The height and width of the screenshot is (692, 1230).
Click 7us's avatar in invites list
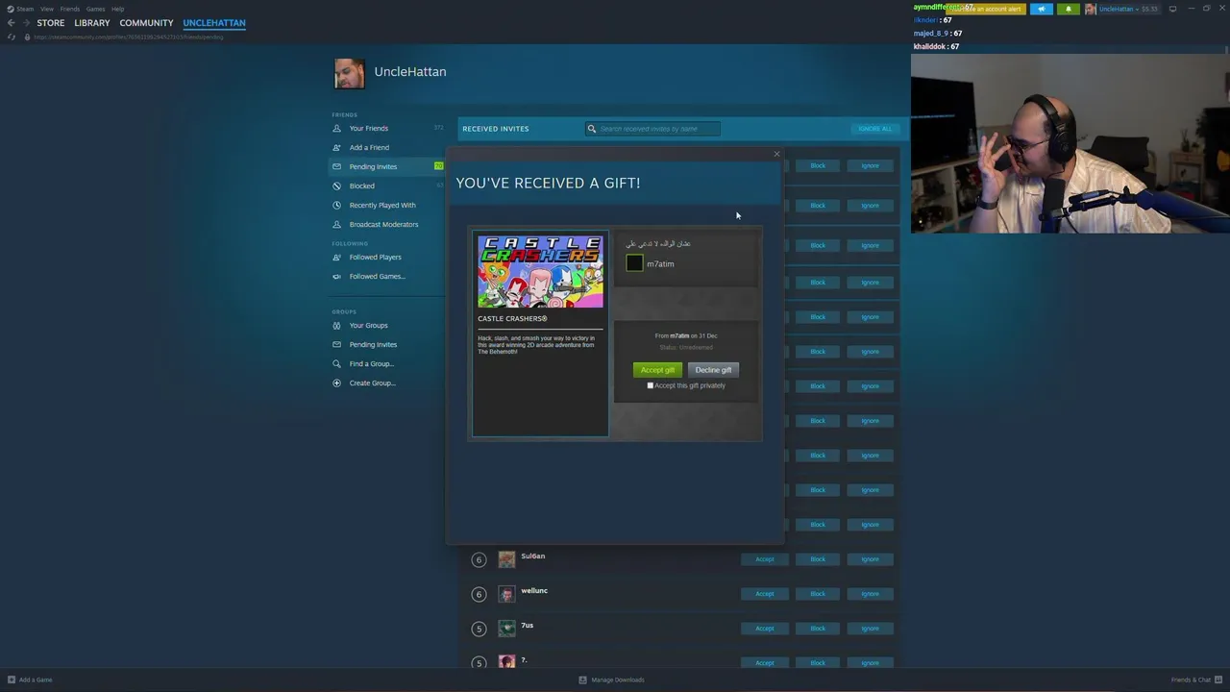506,629
